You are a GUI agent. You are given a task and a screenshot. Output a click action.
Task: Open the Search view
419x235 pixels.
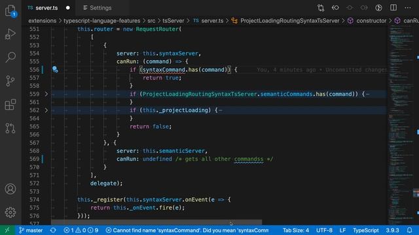click(x=10, y=57)
